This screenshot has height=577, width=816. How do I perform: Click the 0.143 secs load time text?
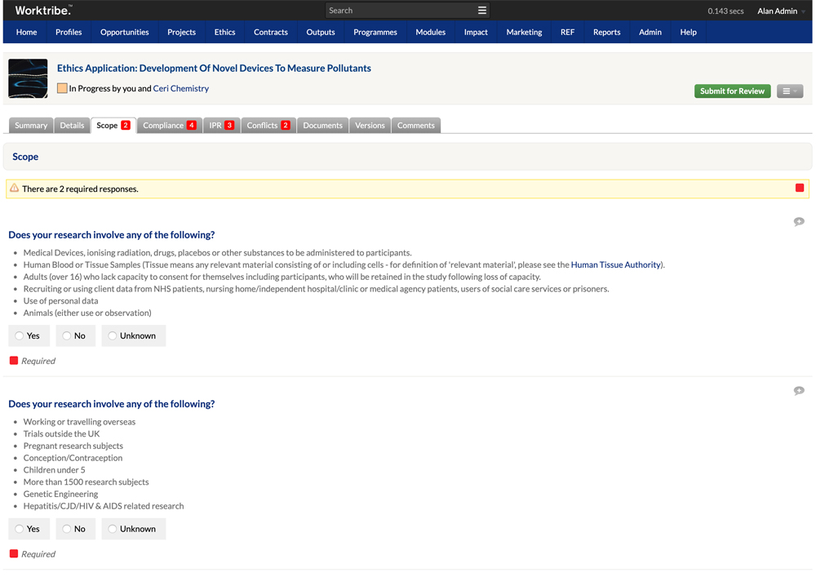725,11
